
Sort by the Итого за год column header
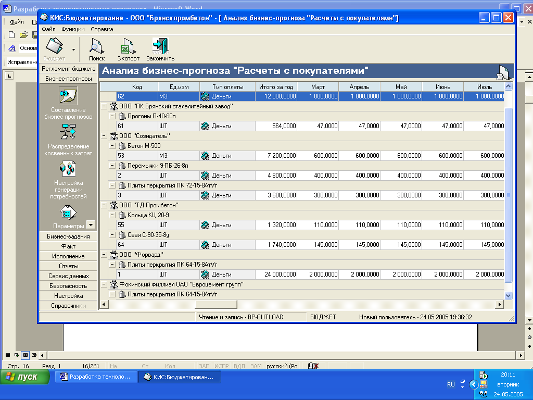tap(276, 87)
